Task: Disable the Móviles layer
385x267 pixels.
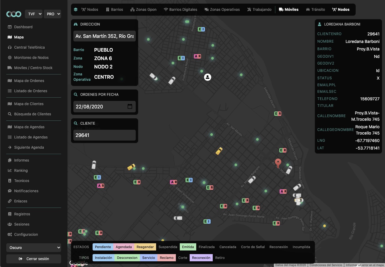Action: (x=289, y=10)
